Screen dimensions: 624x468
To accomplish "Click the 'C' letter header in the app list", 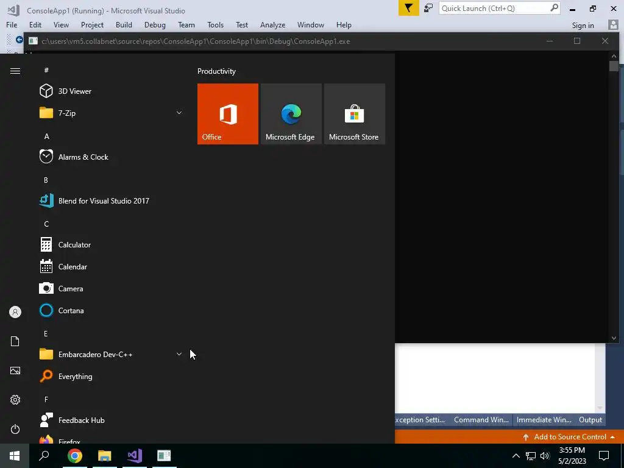I will click(x=46, y=224).
